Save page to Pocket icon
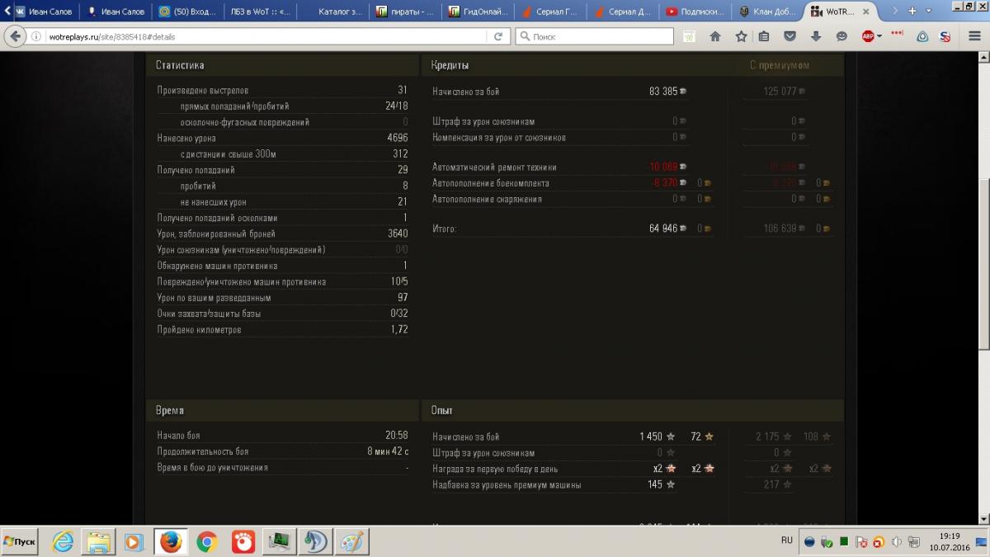The width and height of the screenshot is (990, 557). (790, 36)
